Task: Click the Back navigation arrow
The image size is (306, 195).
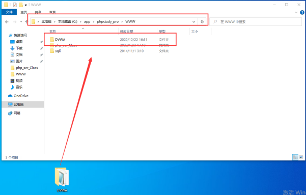Action: click(x=7, y=22)
